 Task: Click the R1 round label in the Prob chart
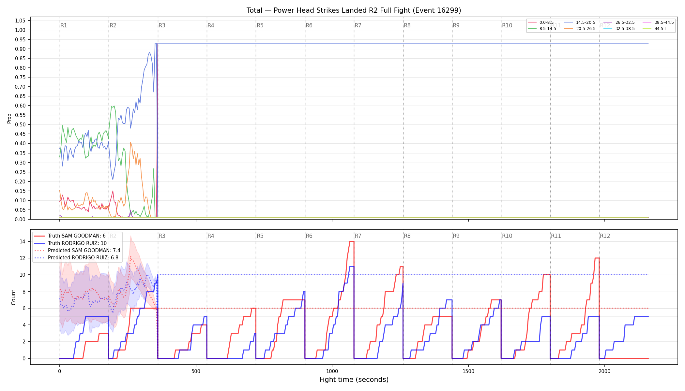point(64,25)
